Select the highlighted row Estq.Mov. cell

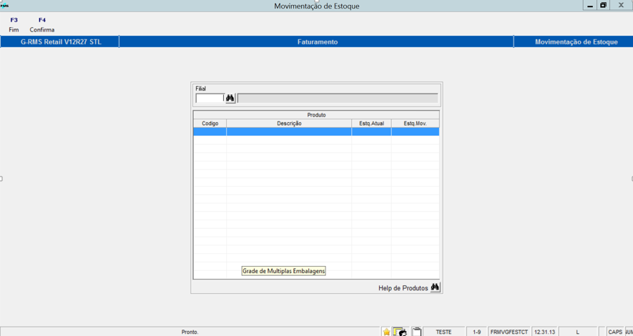tap(415, 132)
